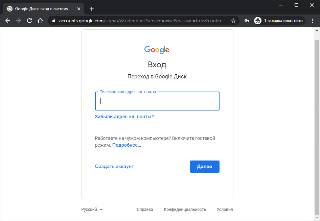Close the Google Диск sign-in tab
The image size is (320, 221).
click(79, 9)
